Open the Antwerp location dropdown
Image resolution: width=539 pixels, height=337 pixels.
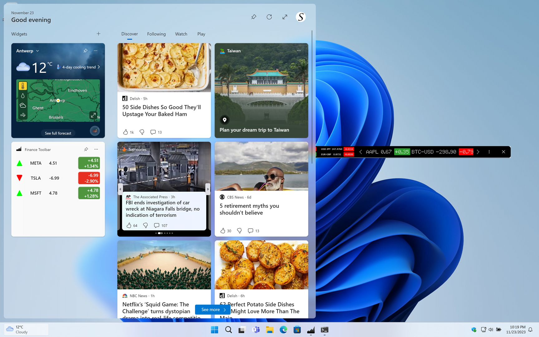[37, 51]
